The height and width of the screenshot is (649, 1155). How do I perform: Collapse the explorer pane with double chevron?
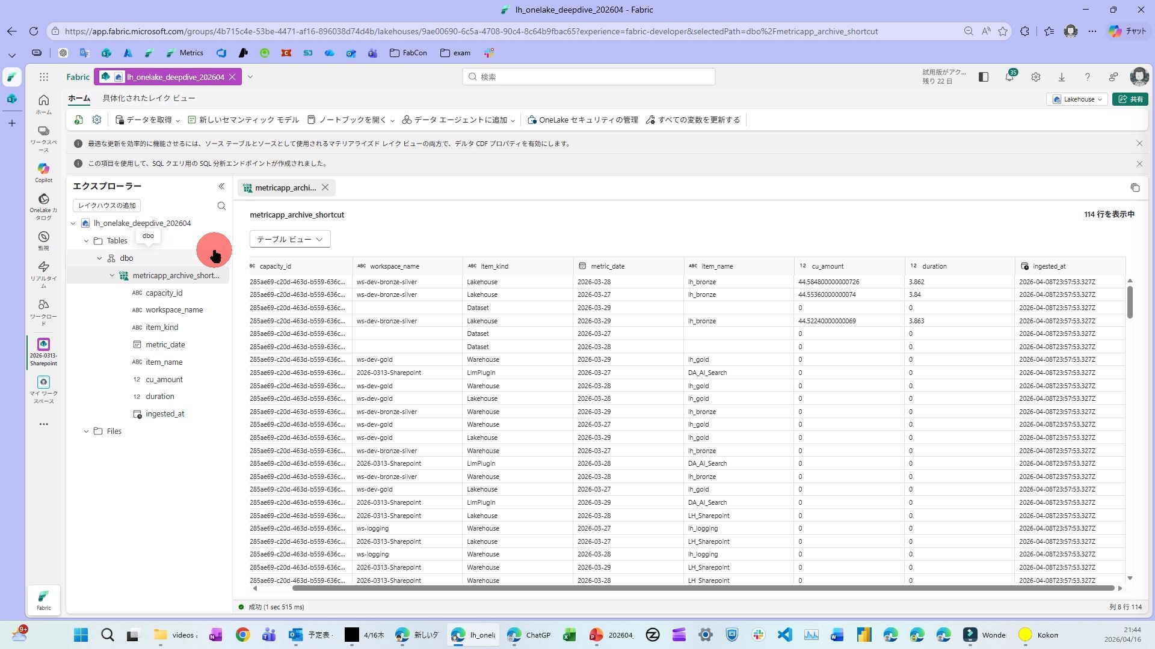click(x=221, y=186)
